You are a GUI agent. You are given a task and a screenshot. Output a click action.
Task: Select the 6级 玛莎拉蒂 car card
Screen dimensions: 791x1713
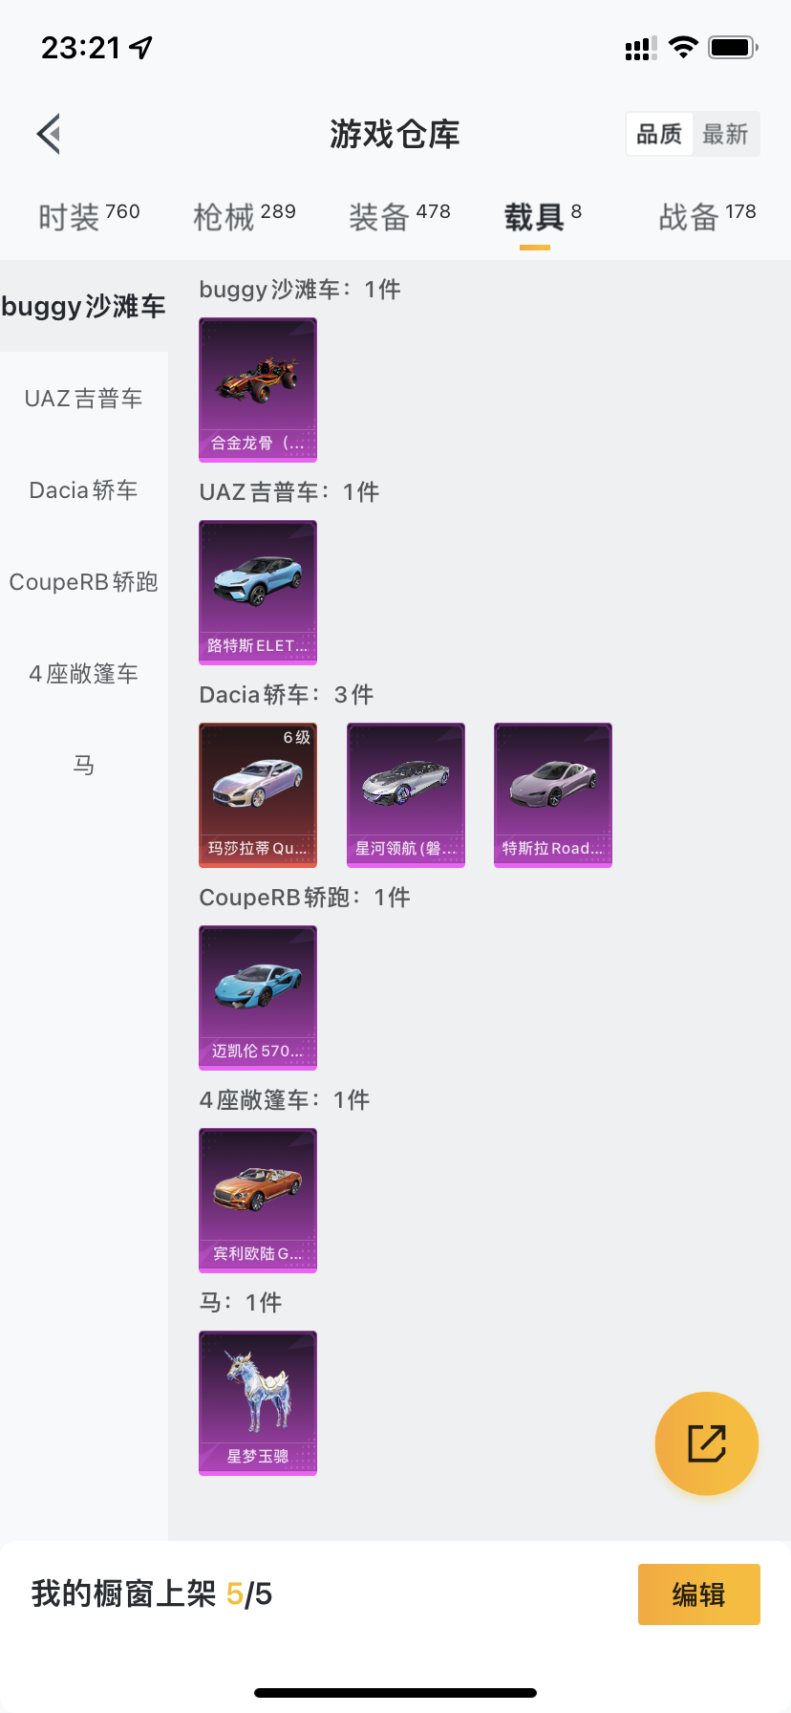pyautogui.click(x=258, y=795)
